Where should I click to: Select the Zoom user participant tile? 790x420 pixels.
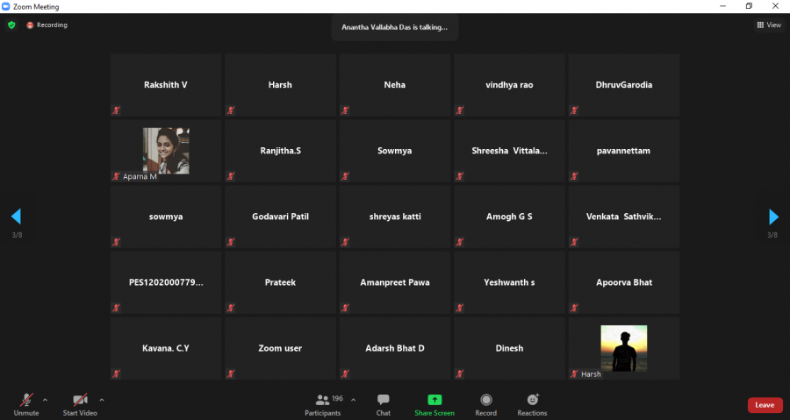coord(280,348)
